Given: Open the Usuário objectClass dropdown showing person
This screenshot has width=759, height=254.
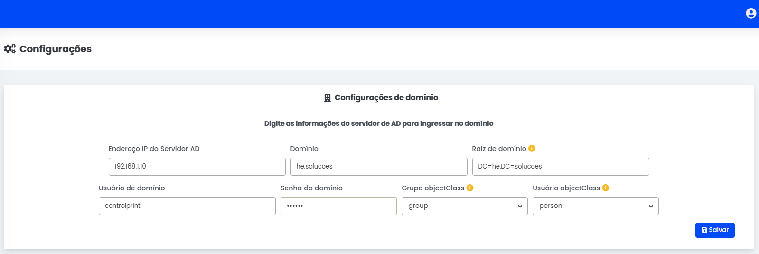Looking at the screenshot, I should 595,206.
